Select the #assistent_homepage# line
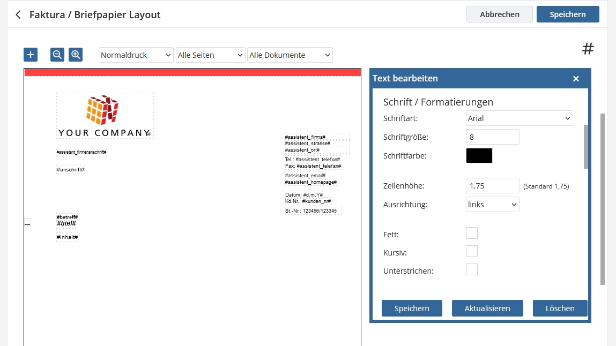This screenshot has height=346, width=616. 311,182
